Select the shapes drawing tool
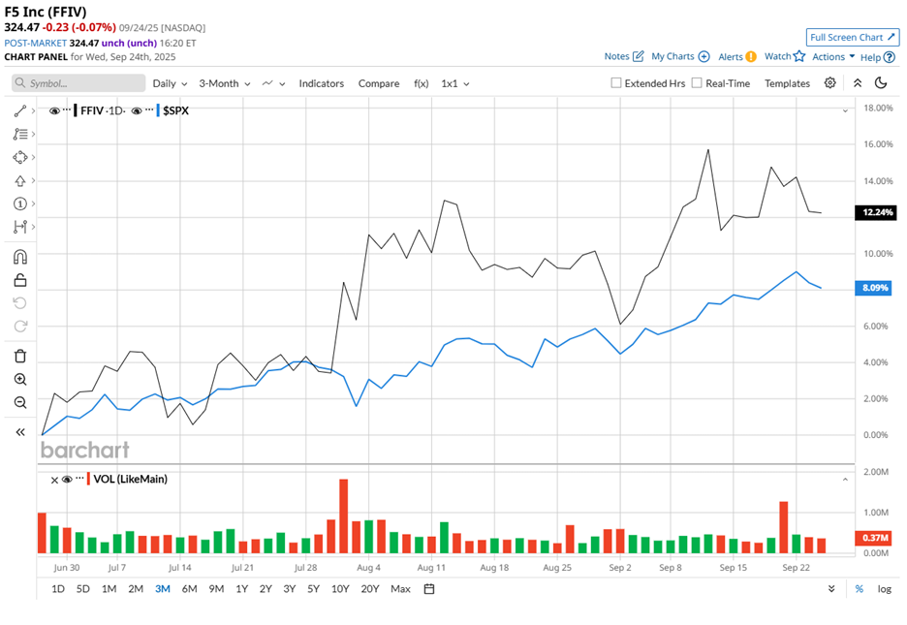The width and height of the screenshot is (907, 625). (20, 157)
